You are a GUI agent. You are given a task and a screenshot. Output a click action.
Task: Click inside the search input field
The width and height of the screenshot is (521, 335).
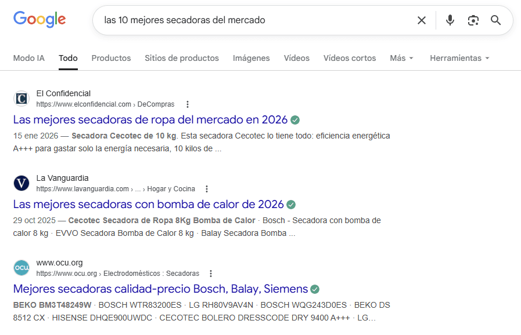tap(250, 20)
